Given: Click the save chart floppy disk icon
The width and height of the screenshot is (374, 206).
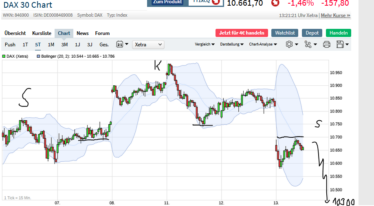Looking at the screenshot, I should (340, 44).
